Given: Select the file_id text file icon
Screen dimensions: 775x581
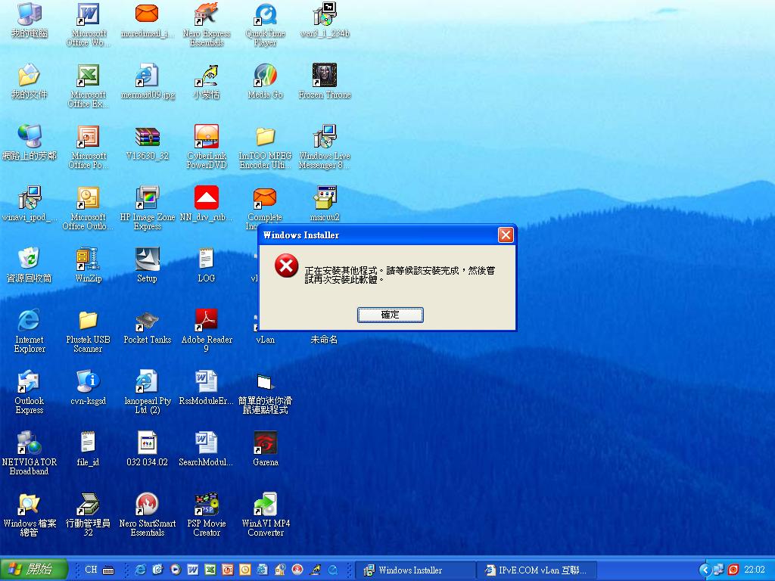Looking at the screenshot, I should 88,450.
